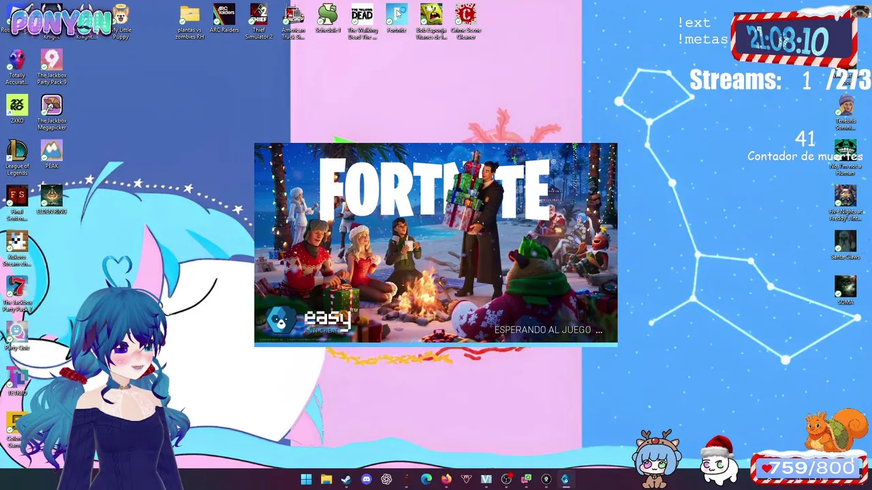This screenshot has width=872, height=490.
Task: Click the !ext command text
Action: point(694,22)
